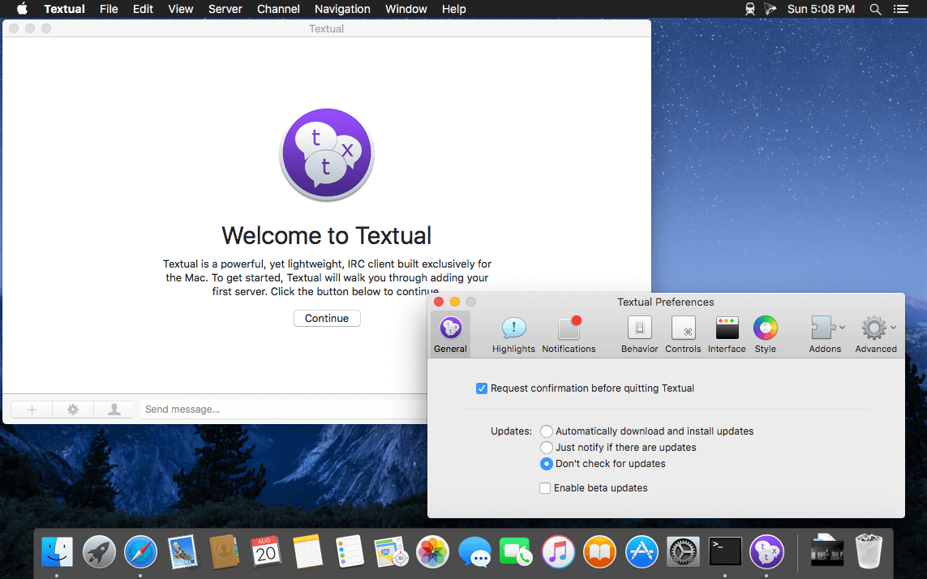The width and height of the screenshot is (927, 579).
Task: Open Notifications preferences pane
Action: pyautogui.click(x=569, y=334)
